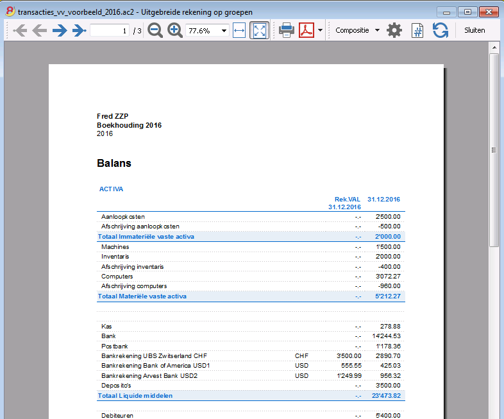Select the Postbank row
This screenshot has width=504, height=419.
(x=251, y=346)
